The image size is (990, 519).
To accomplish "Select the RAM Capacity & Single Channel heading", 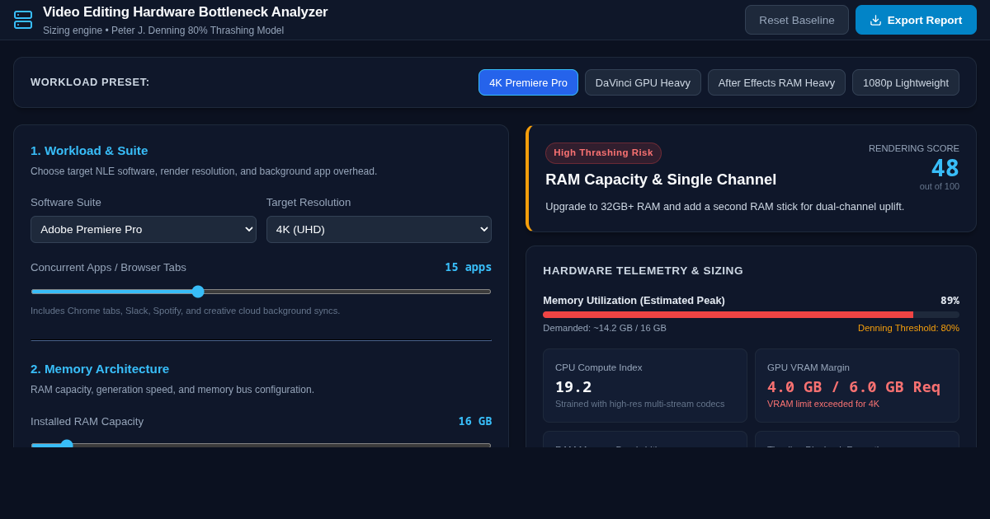I will point(661,180).
